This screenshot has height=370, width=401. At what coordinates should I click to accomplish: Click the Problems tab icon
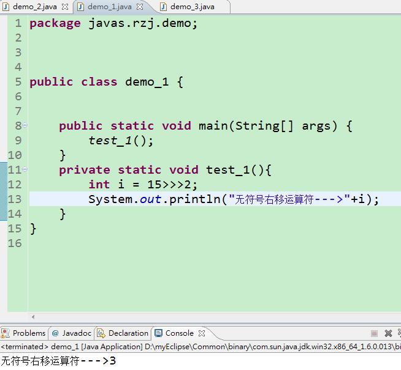(x=6, y=333)
